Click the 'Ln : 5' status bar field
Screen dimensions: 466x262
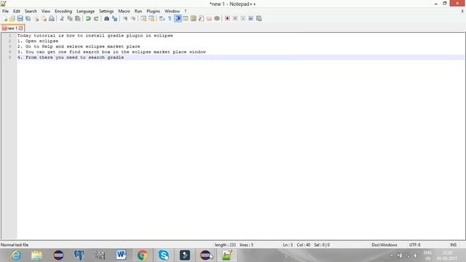pos(288,245)
